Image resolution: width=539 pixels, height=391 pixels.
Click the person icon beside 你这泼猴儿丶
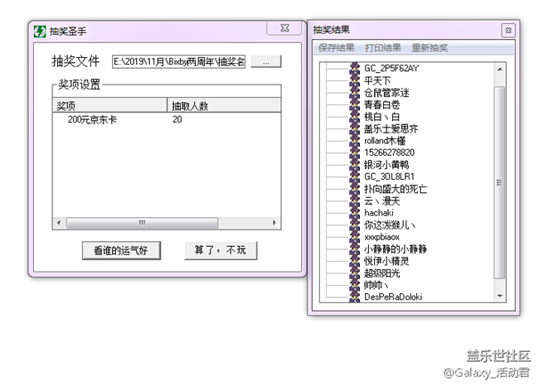click(x=355, y=224)
